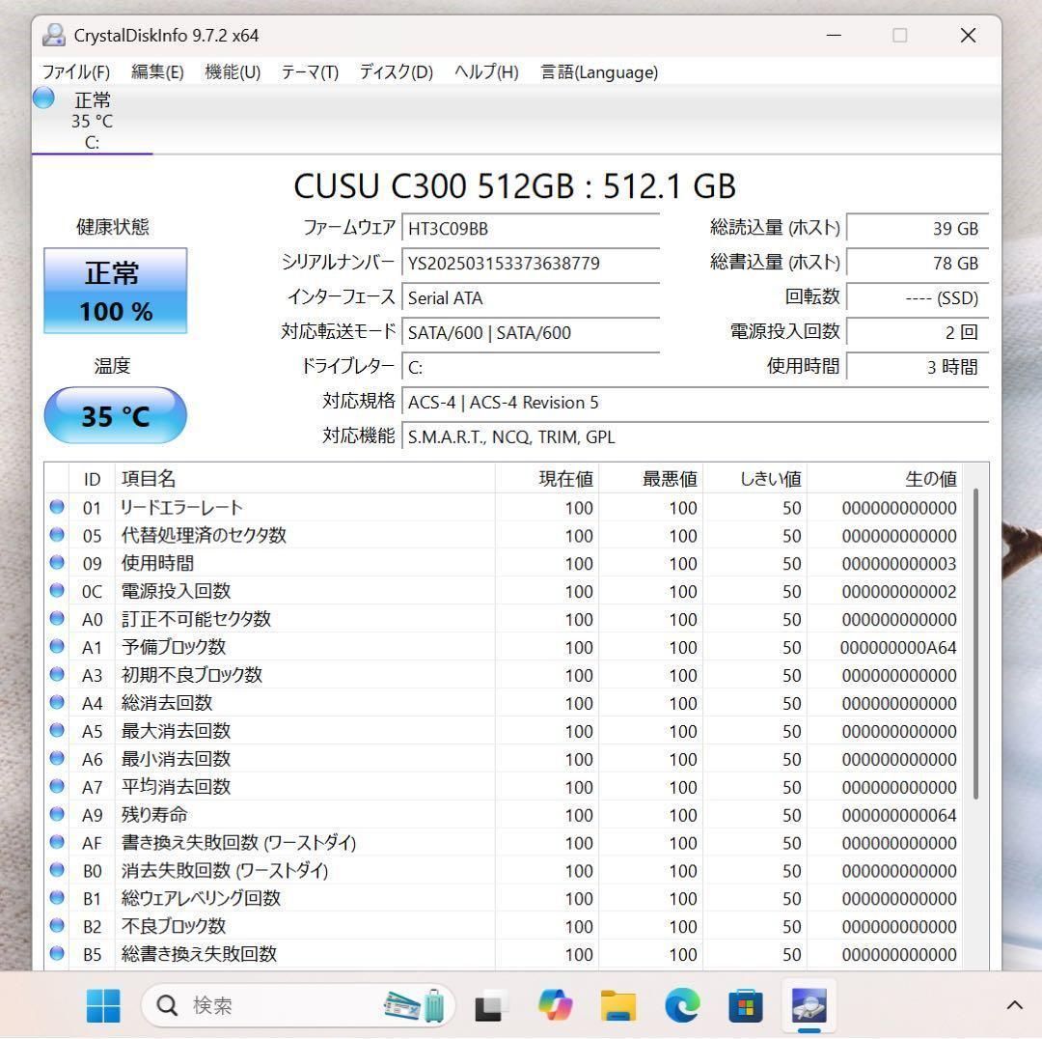Open Microsoft Store from the taskbar
The width and height of the screenshot is (1042, 1039).
point(745,1006)
